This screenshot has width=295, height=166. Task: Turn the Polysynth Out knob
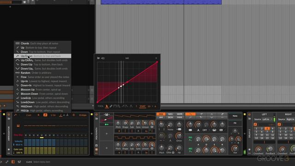coord(235,148)
